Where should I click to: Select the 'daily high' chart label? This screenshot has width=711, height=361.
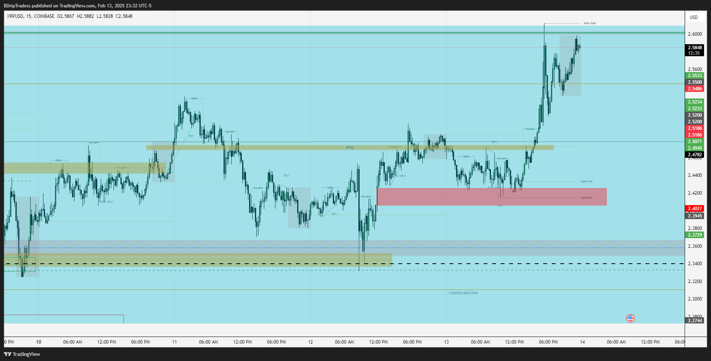click(590, 23)
